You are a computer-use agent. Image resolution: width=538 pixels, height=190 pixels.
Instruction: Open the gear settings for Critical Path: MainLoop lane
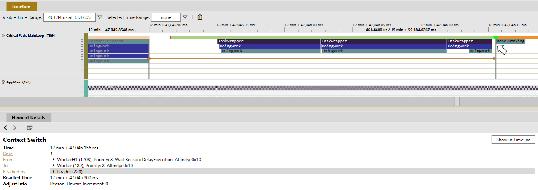click(3, 36)
